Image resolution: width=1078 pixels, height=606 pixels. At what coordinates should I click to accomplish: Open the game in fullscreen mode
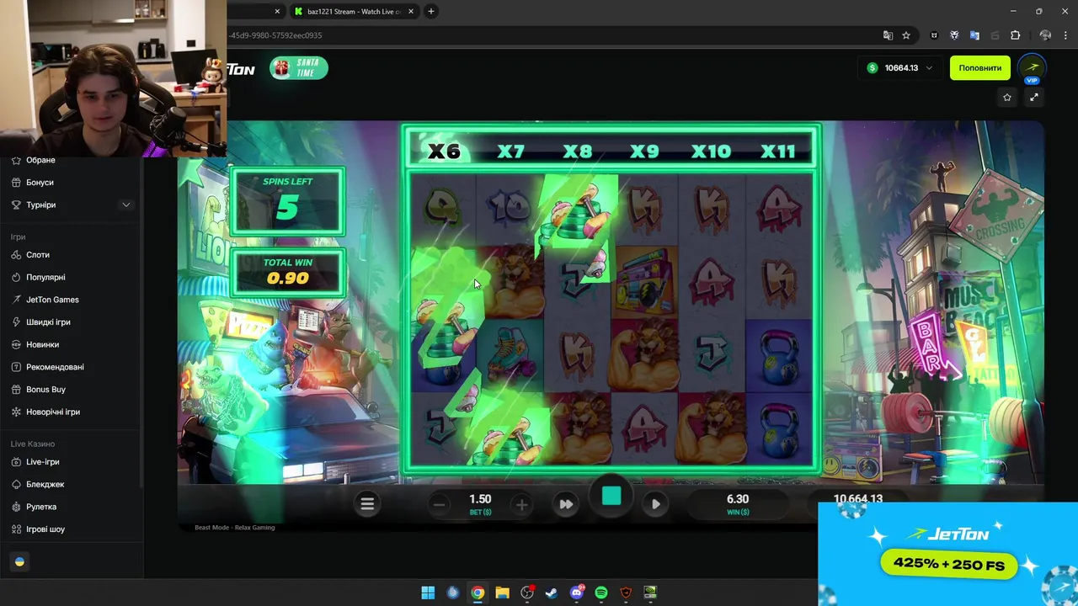[x=1034, y=98]
